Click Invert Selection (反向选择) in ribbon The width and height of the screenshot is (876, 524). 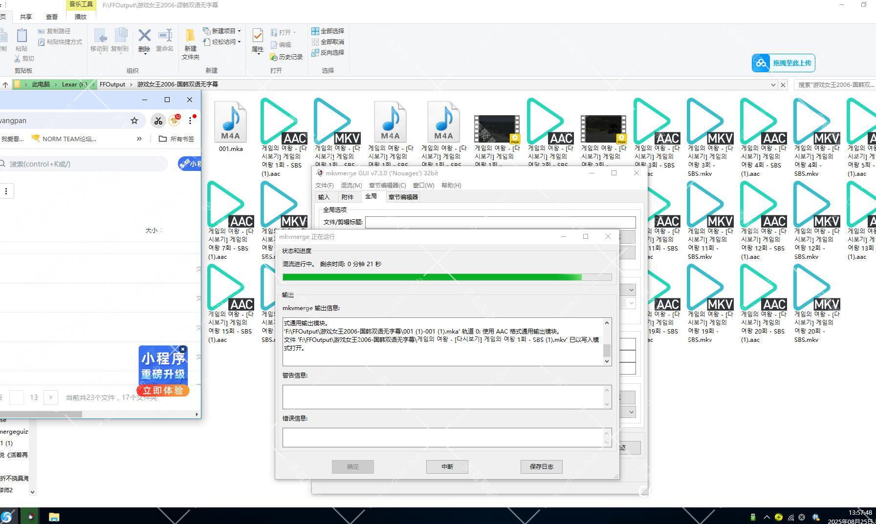coord(328,52)
